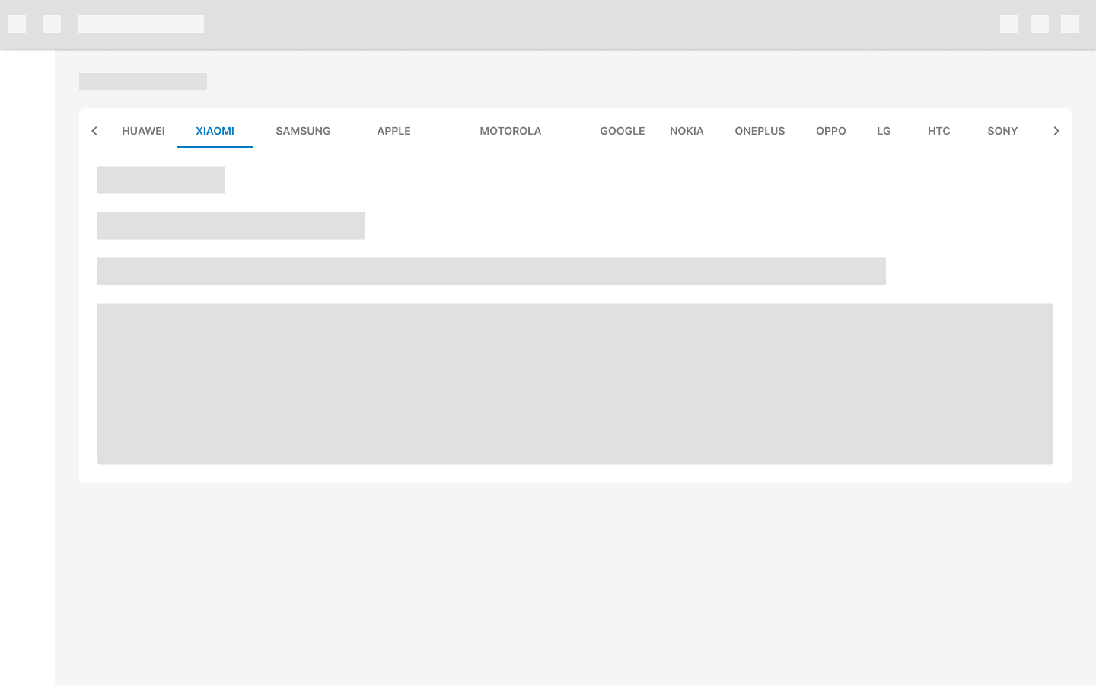Screen dimensions: 1096x685
Task: Open the SONY tab
Action: 1002,131
